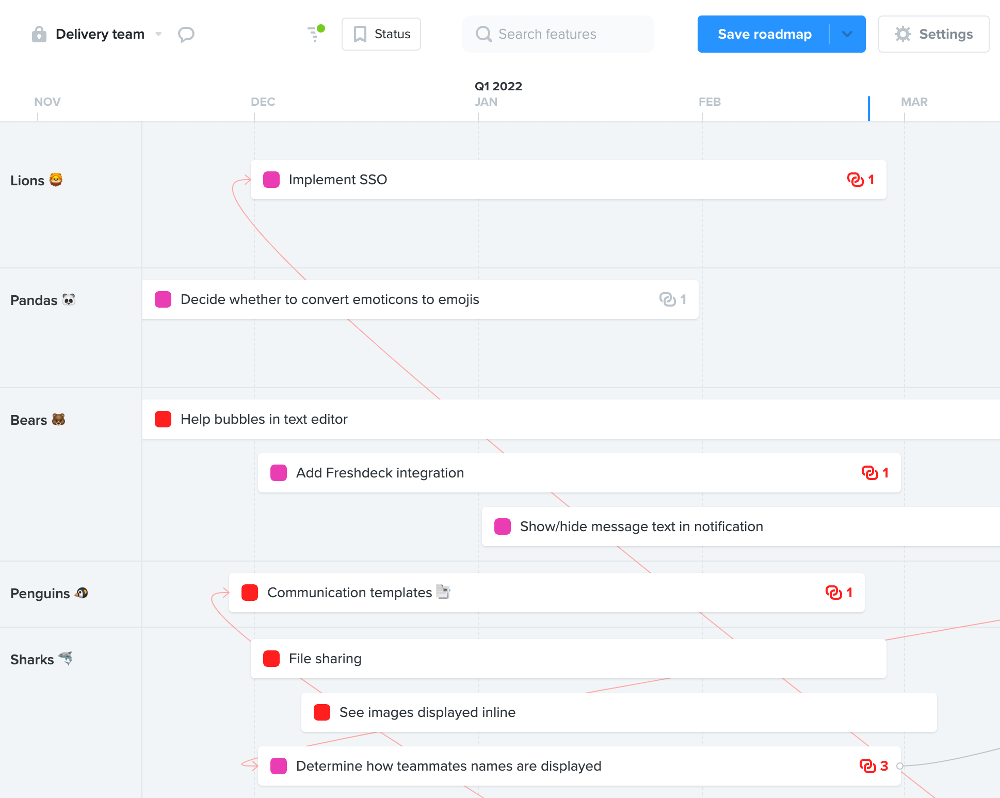This screenshot has height=798, width=1000.
Task: Open Determine how teammates names are displayed card
Action: [x=579, y=766]
